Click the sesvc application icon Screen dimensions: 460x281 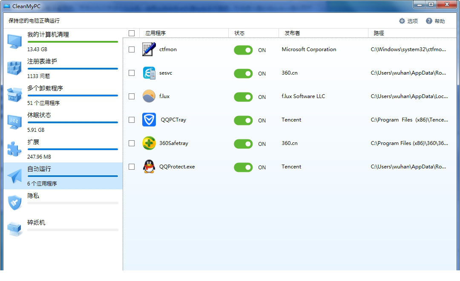pyautogui.click(x=149, y=73)
